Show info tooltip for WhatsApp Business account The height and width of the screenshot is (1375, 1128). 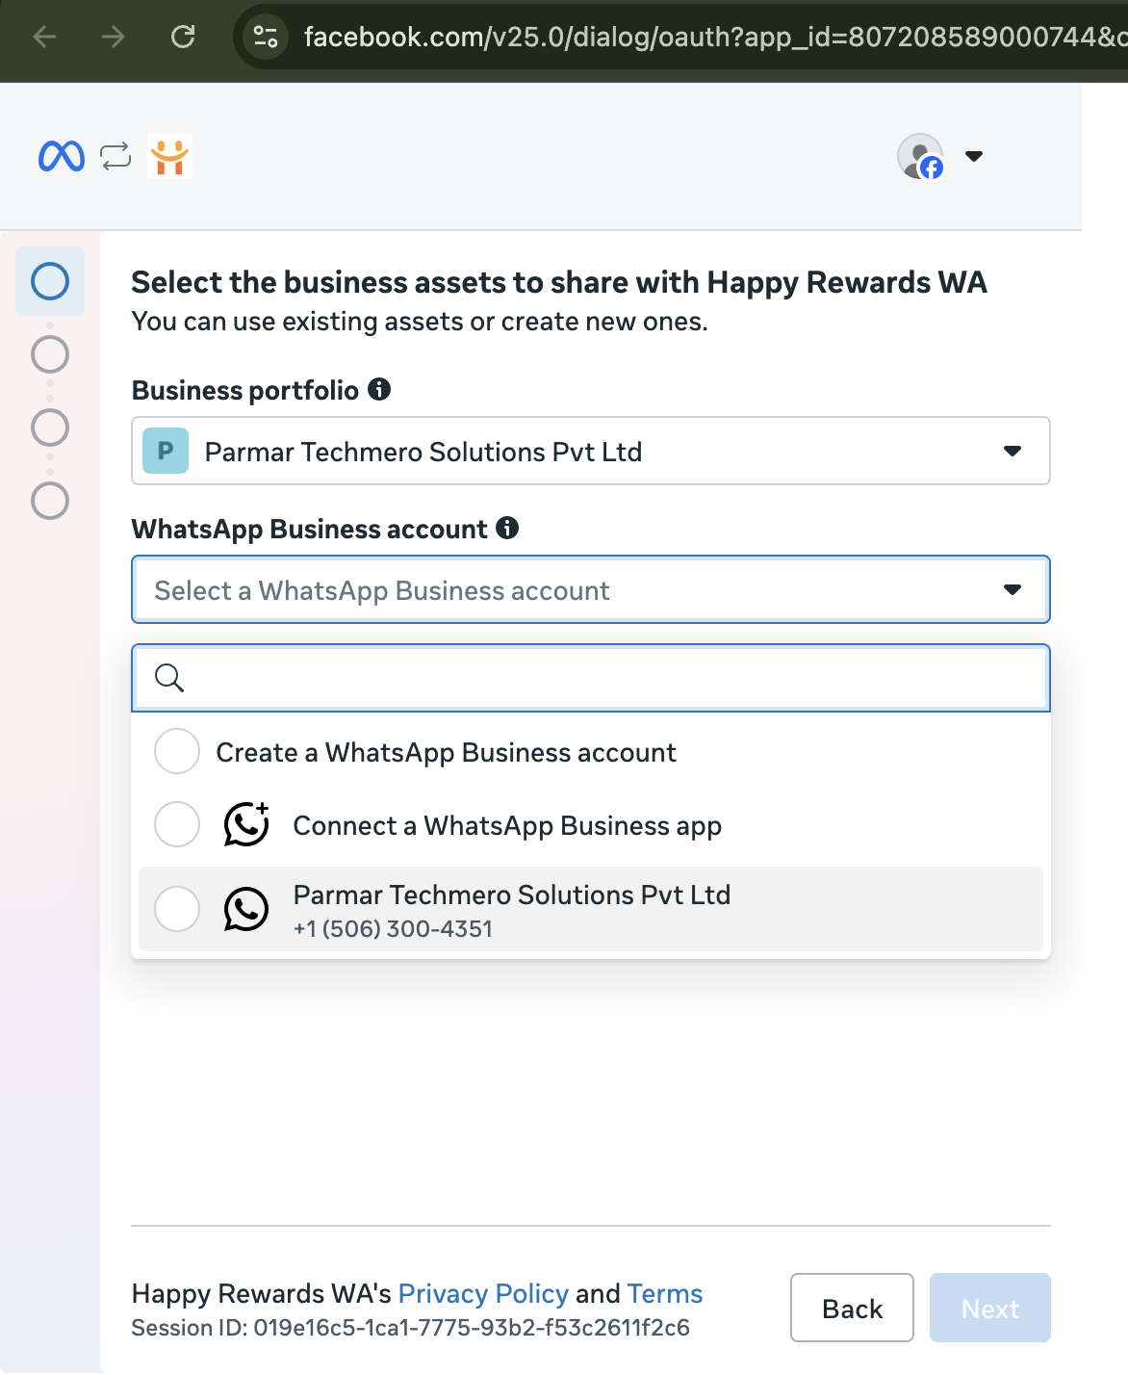[507, 528]
